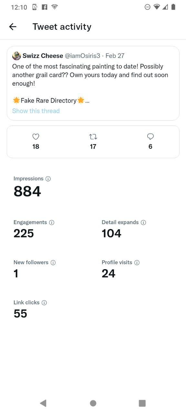This screenshot has width=186, height=414.
Task: Open the quoted tweet text card
Action: (x=93, y=83)
